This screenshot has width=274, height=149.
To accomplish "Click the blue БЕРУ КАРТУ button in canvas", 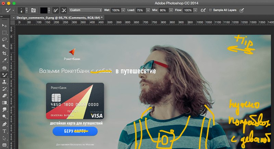I will 75,131.
